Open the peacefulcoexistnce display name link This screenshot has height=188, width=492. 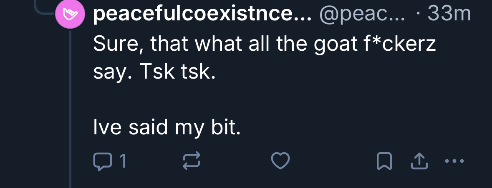[202, 15]
